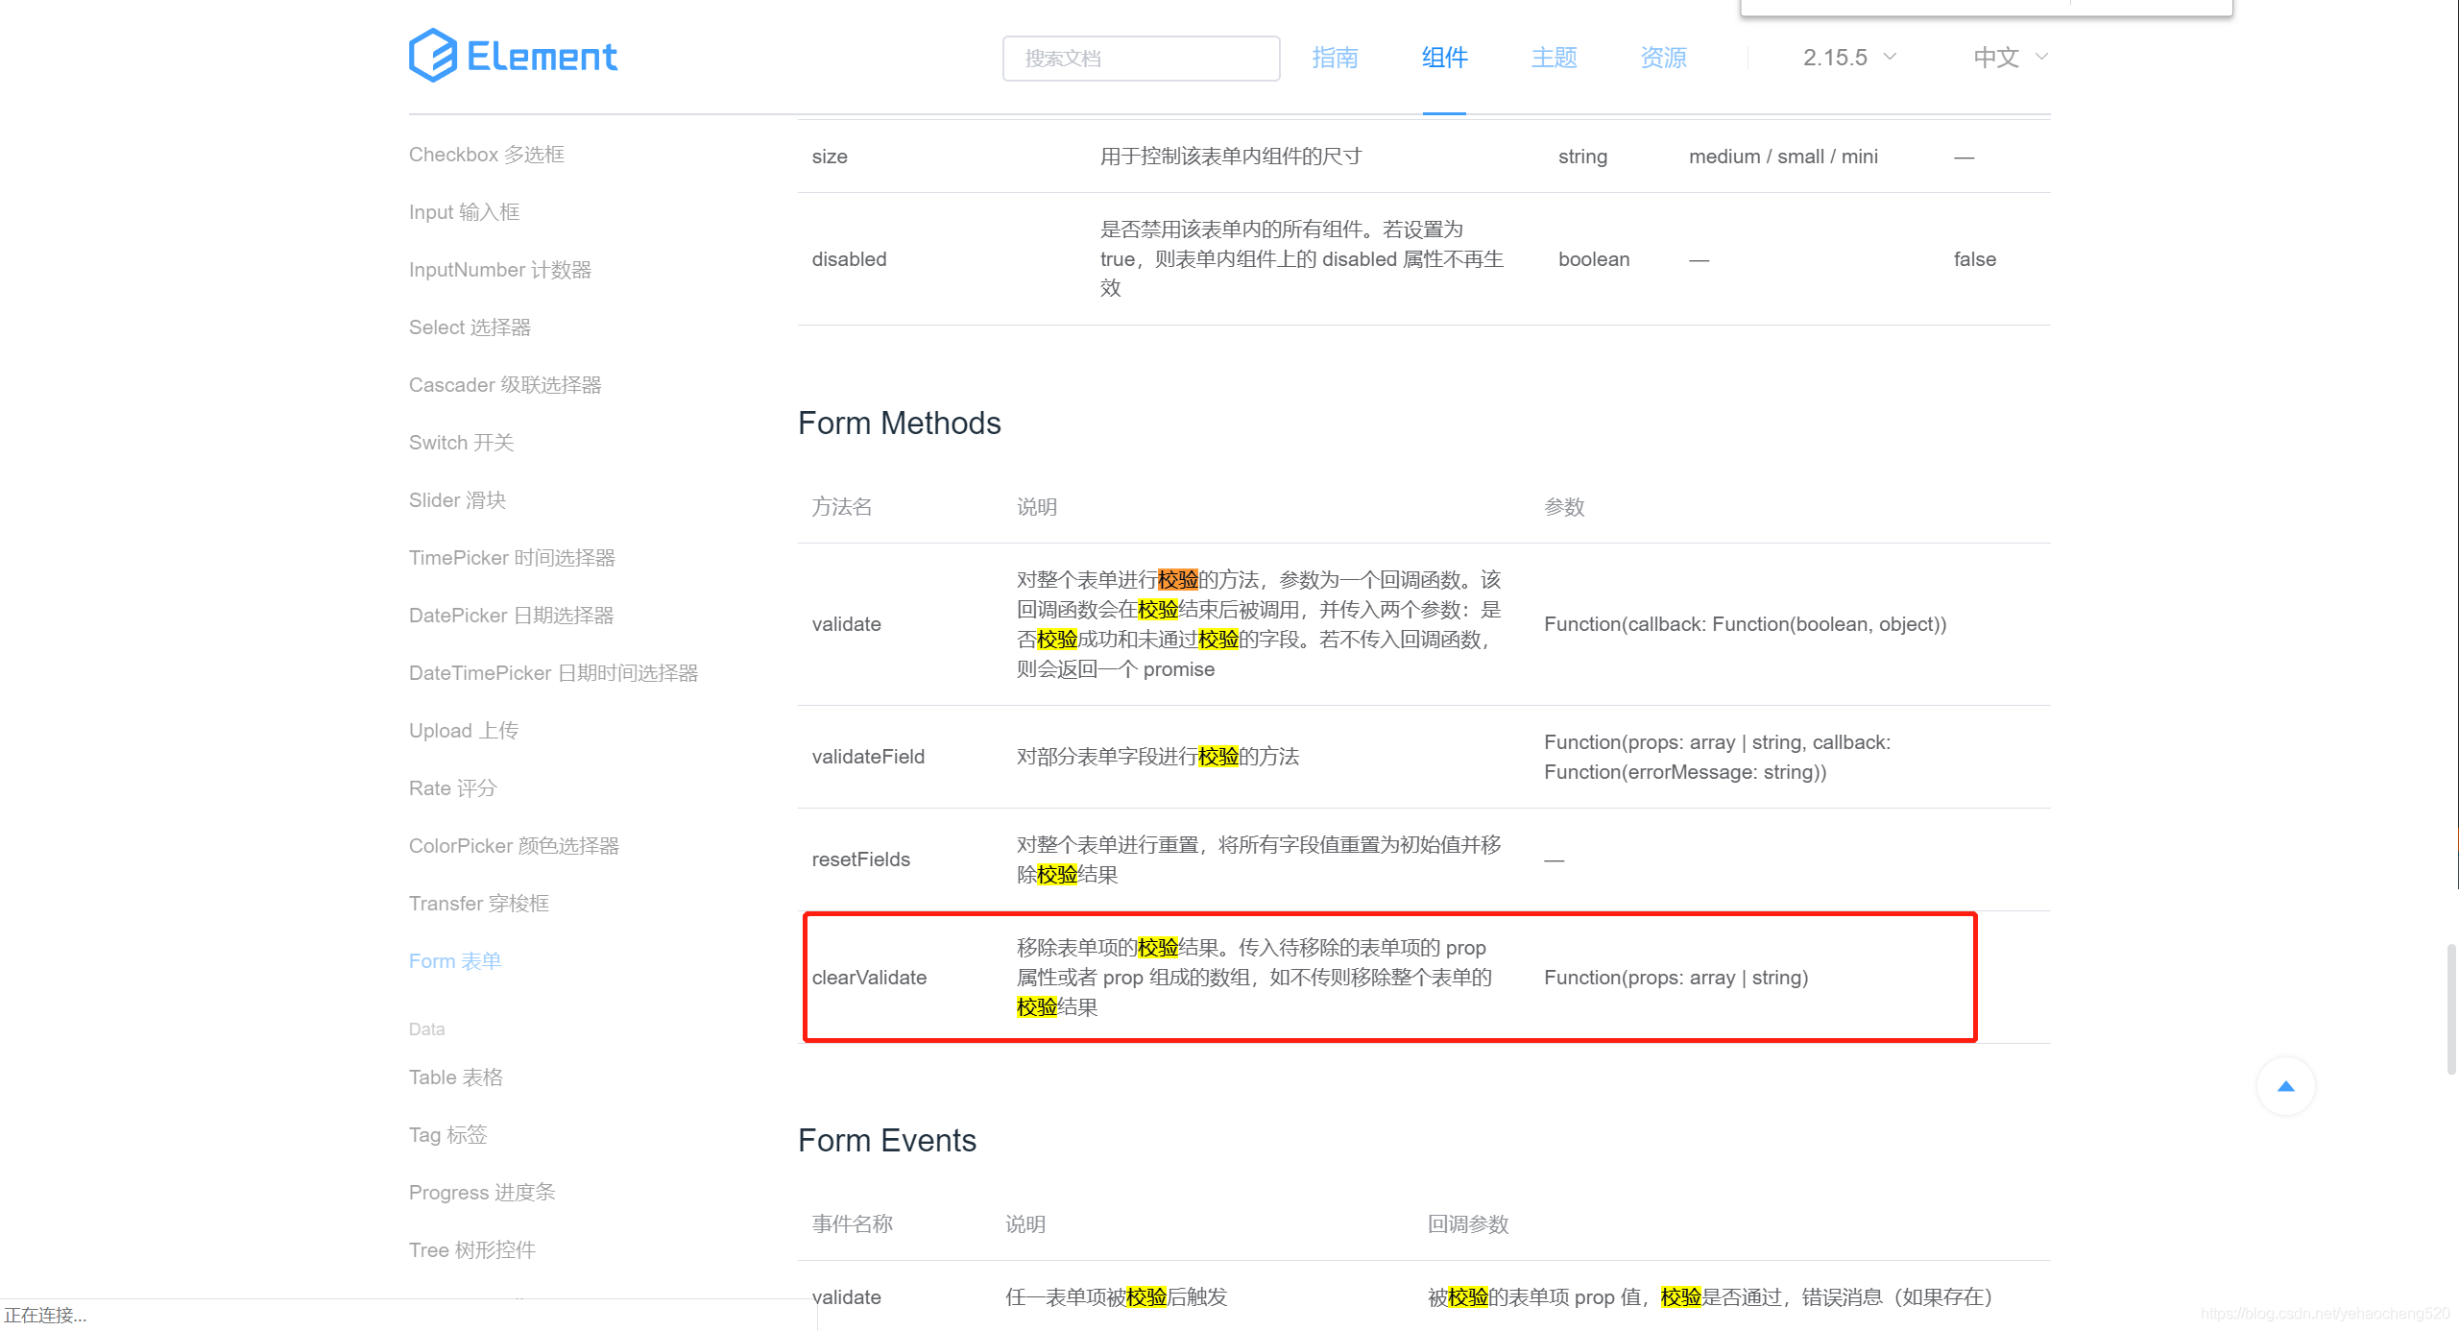
Task: Expand the chevron next to 中文
Action: [x=2041, y=58]
